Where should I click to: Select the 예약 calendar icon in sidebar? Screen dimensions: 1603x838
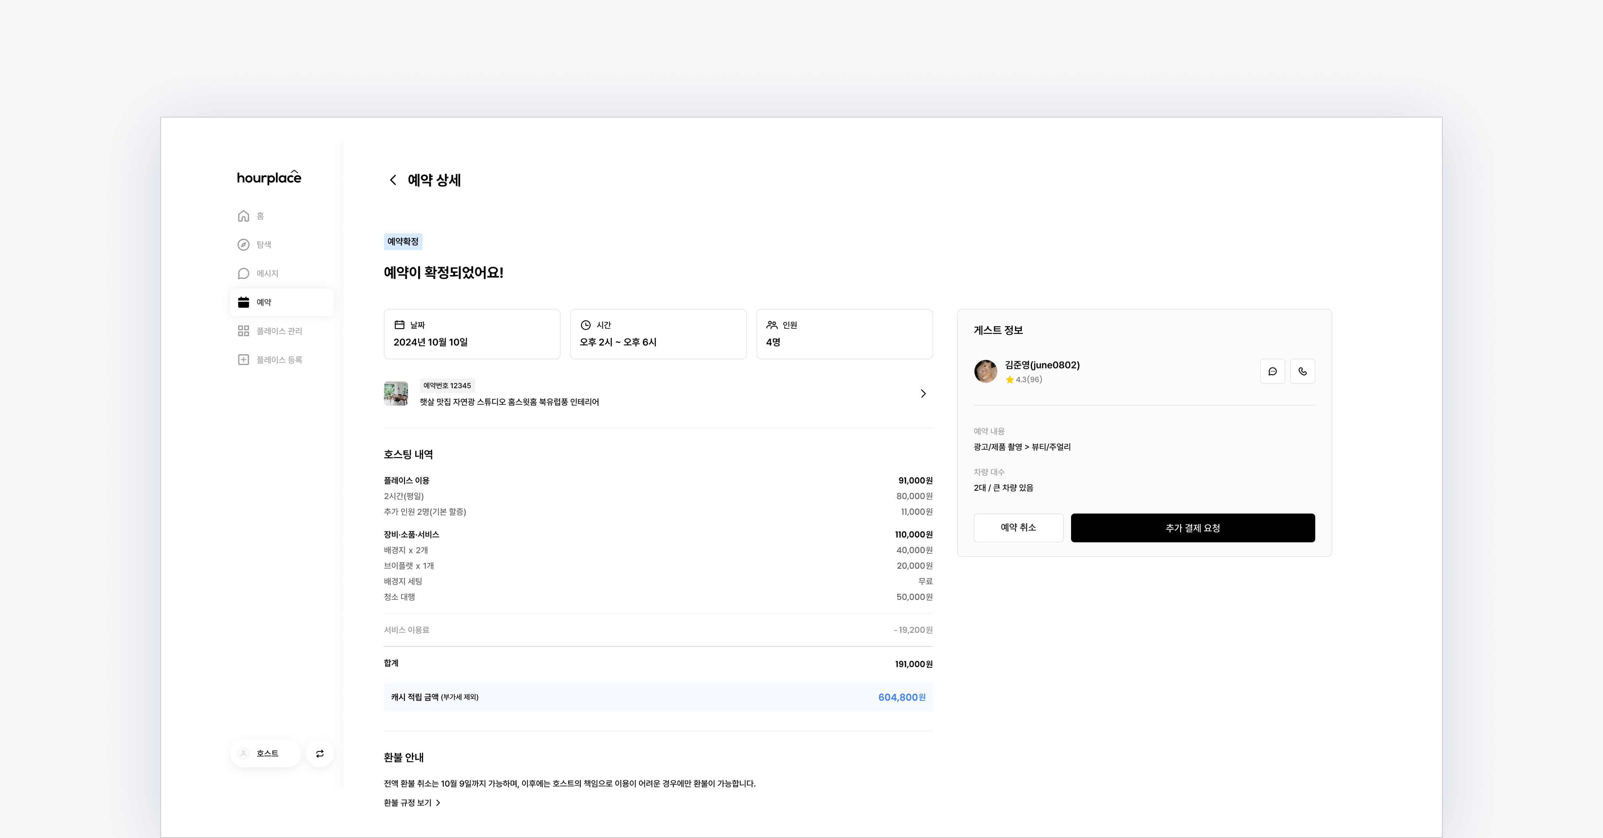(x=243, y=302)
